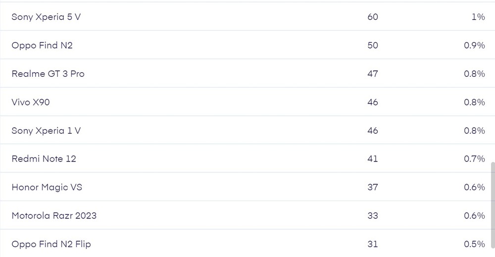This screenshot has height=257, width=495.
Task: Select the vote count 50
Action: (373, 45)
